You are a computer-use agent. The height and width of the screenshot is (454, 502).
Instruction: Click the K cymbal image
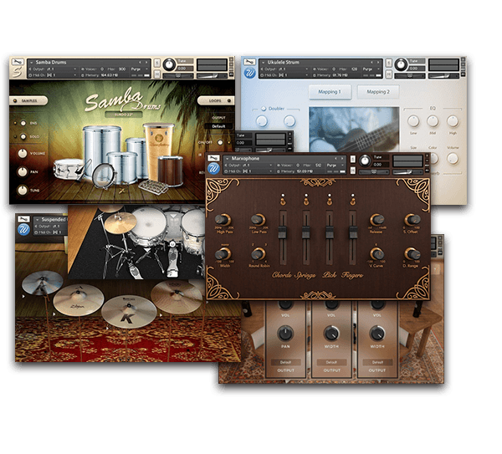(x=127, y=314)
